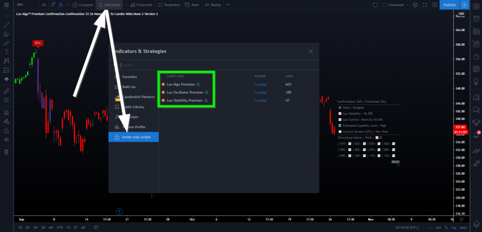
Task: Select Built-ins in the indicators sidebar
Action: [x=129, y=87]
